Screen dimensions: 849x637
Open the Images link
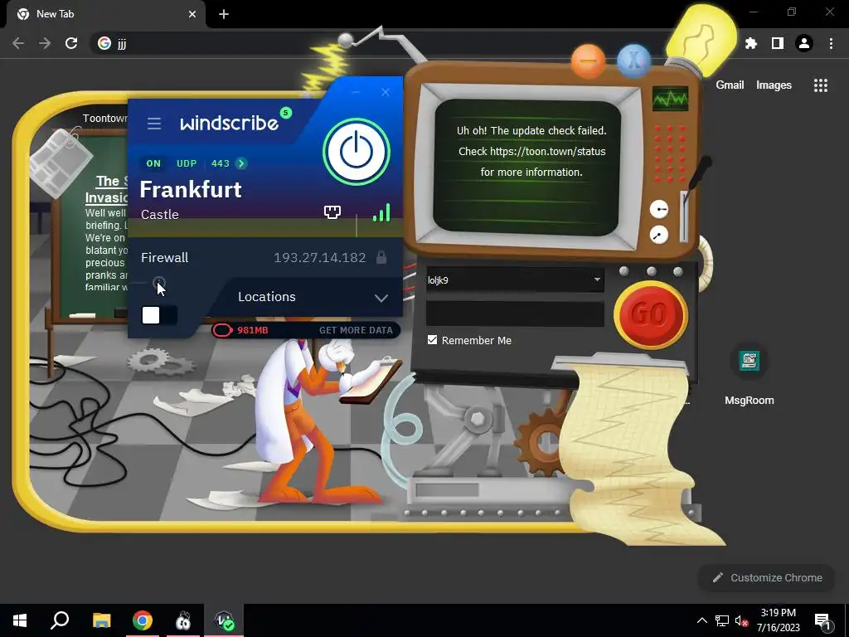pos(774,85)
